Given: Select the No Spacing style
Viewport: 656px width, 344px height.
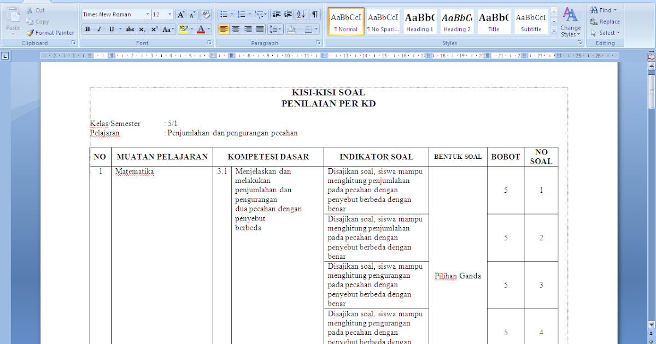Looking at the screenshot, I should click(x=383, y=22).
